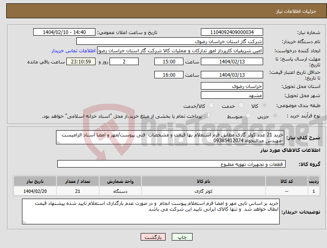This screenshot has width=327, height=248.
Task: Click the goods group field قطعات و تجهیزات تهویه مطبوع
Action: click(x=171, y=164)
